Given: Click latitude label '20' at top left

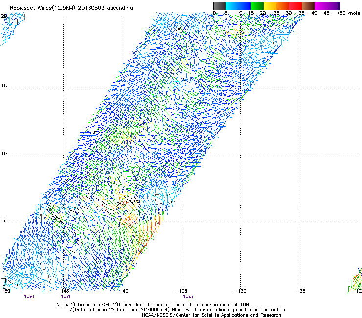Looking at the screenshot, I should [x=4, y=16].
